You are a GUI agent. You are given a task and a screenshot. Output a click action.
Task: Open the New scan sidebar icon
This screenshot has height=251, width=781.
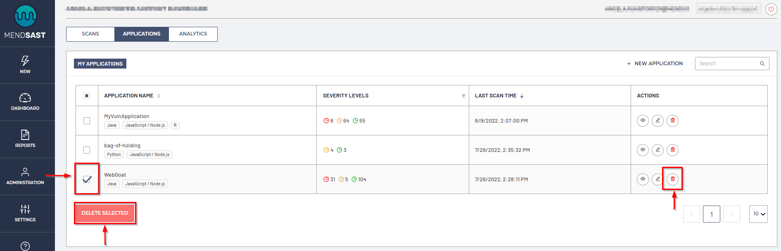25,65
